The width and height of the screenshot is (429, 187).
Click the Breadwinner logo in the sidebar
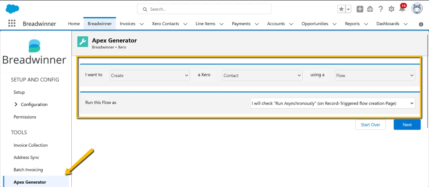pyautogui.click(x=34, y=52)
